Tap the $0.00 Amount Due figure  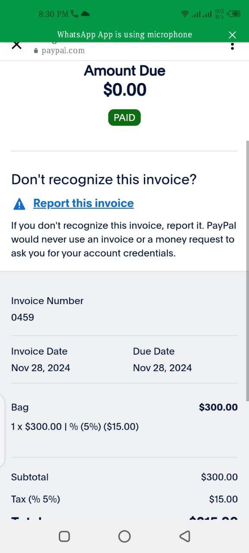(x=124, y=89)
